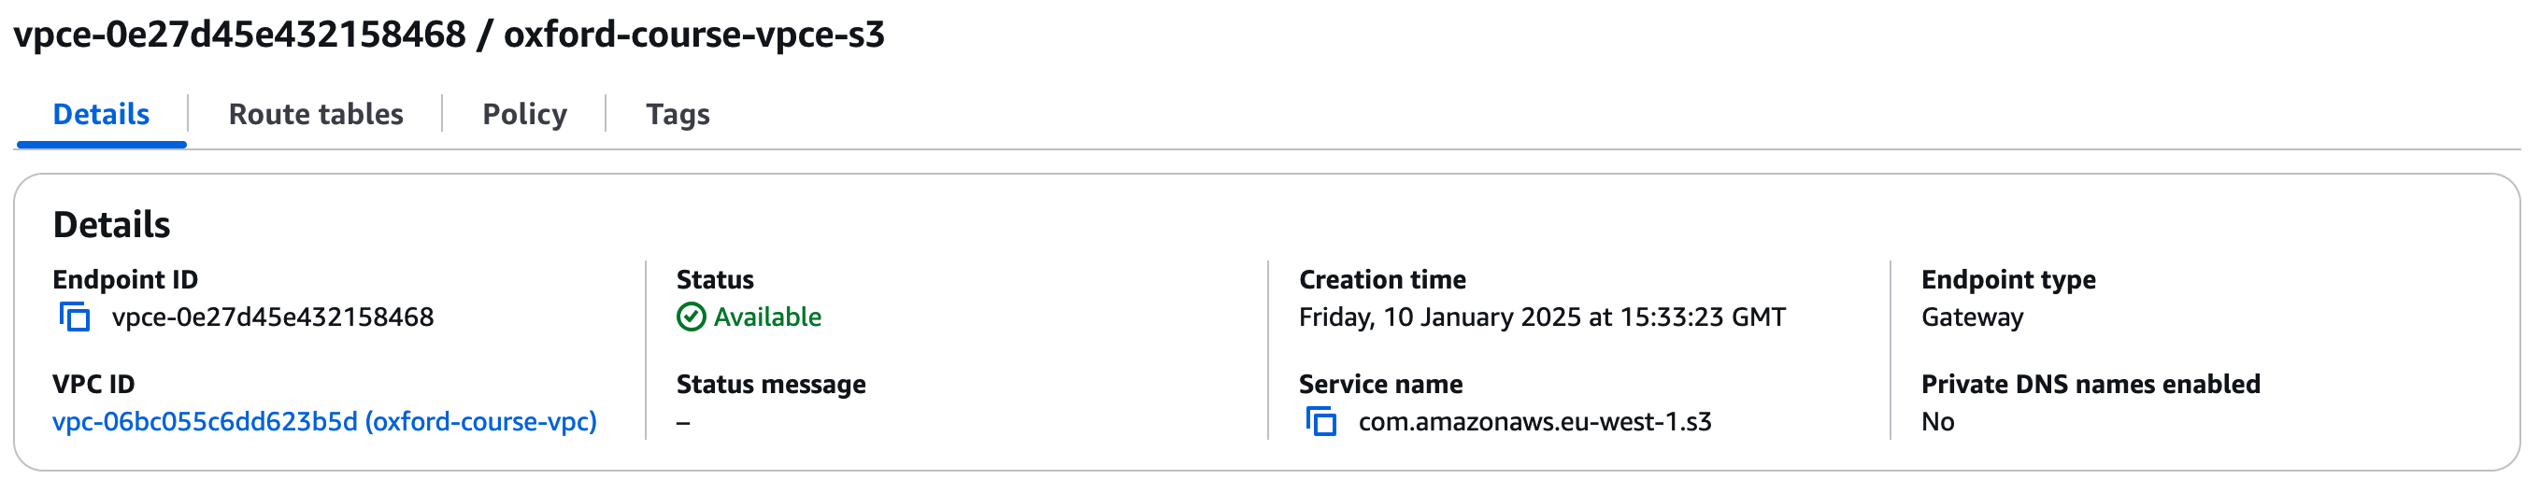This screenshot has height=493, width=2540.
Task: Click the 'Private DNS names enabled' label
Action: (2091, 385)
